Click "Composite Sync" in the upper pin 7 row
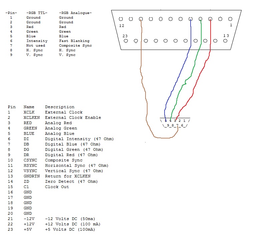Viewport: 257px width, 238px height. 75,46
